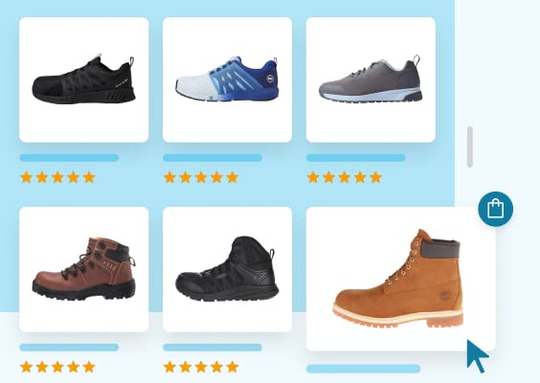Click title bar under blue sneaker
Viewport: 540px width, 383px height.
point(213,158)
